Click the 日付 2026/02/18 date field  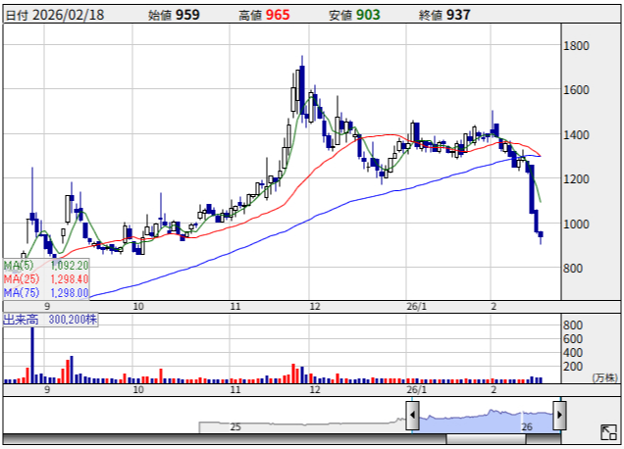tap(51, 16)
